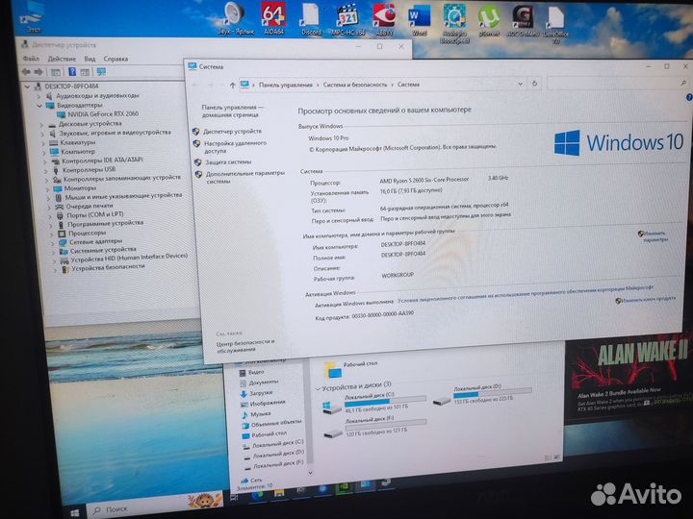Click the Изменить ключ продукта link

point(649,300)
